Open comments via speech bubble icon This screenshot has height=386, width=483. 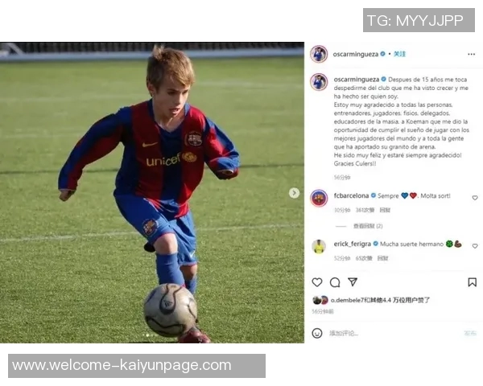pos(335,282)
